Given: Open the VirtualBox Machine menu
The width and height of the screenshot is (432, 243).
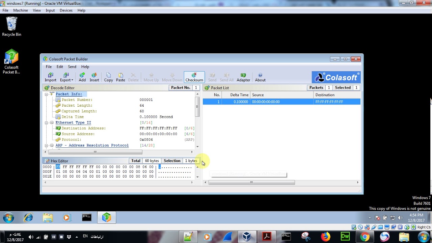Looking at the screenshot, I should click(x=21, y=10).
